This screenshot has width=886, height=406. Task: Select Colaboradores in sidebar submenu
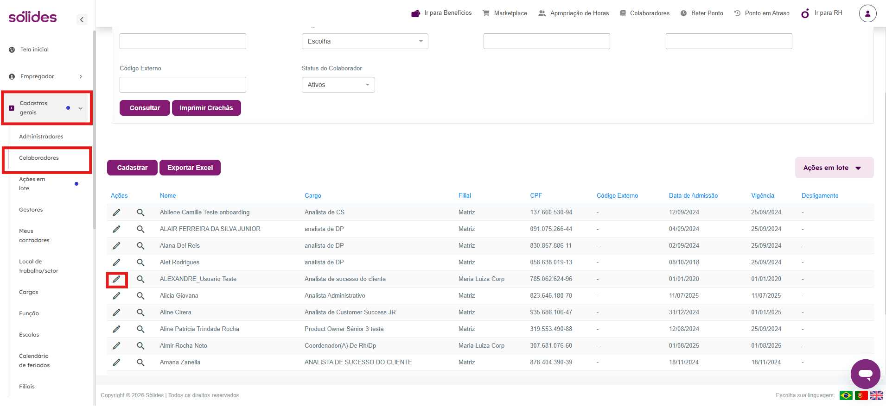click(39, 158)
